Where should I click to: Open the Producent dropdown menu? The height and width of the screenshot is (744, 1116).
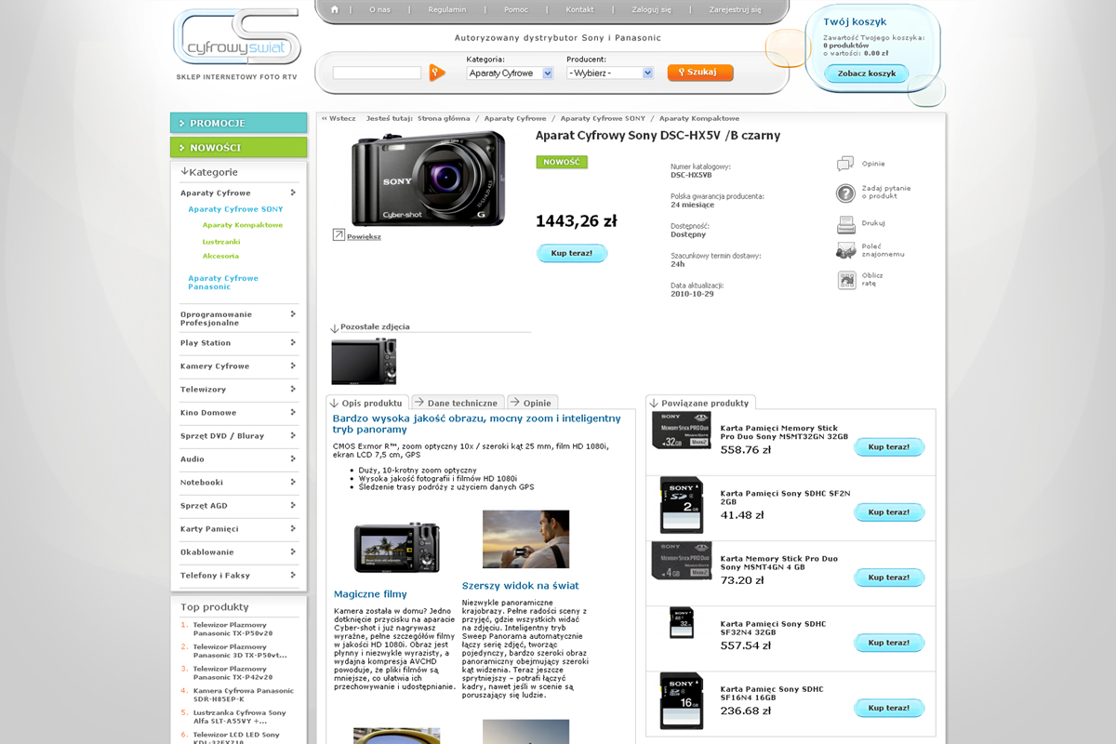[x=610, y=73]
